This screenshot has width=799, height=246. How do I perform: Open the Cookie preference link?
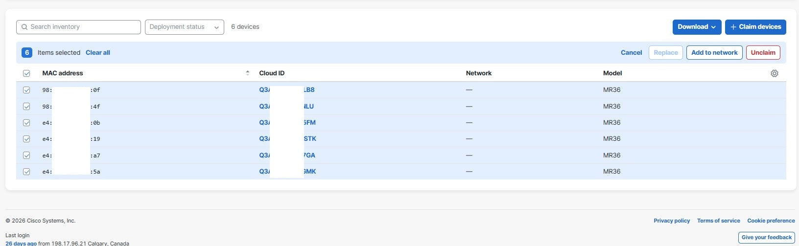(771, 221)
